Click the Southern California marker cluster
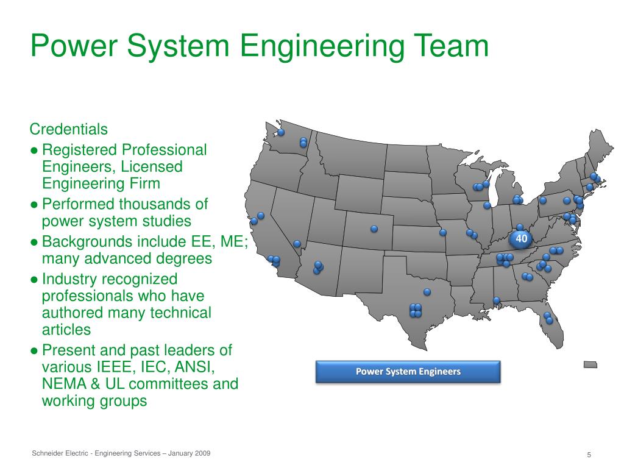 click(274, 261)
